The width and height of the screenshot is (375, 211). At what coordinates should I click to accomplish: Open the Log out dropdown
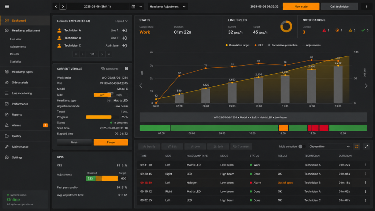tap(121, 21)
